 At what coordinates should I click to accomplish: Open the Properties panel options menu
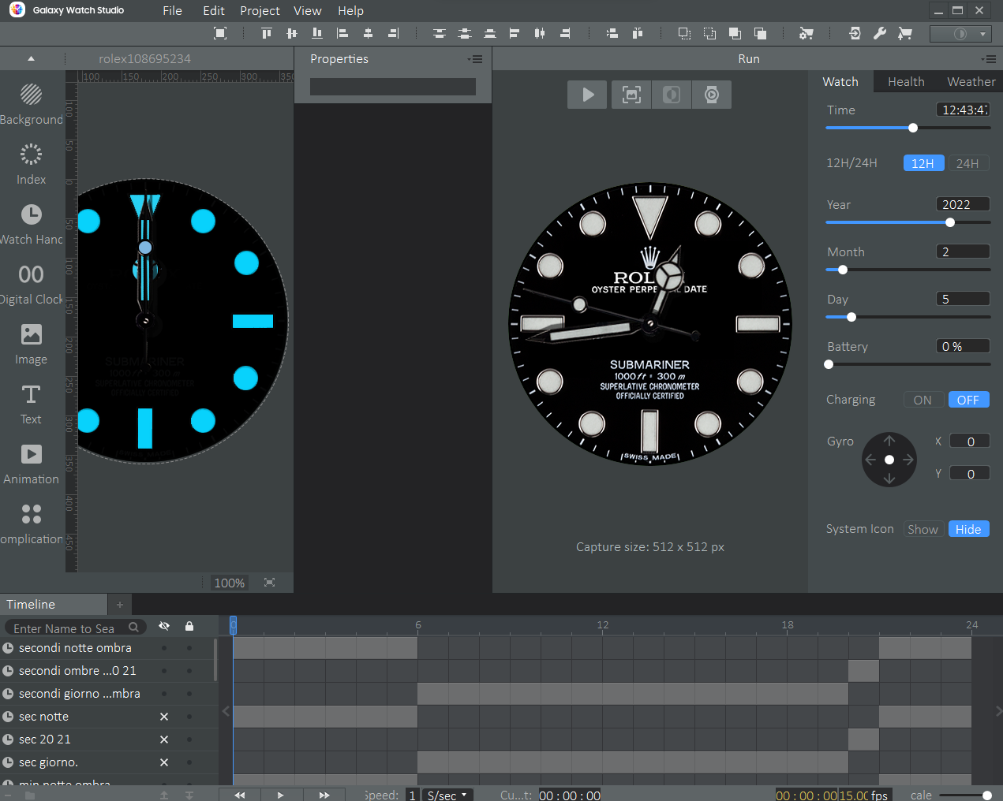(x=475, y=59)
